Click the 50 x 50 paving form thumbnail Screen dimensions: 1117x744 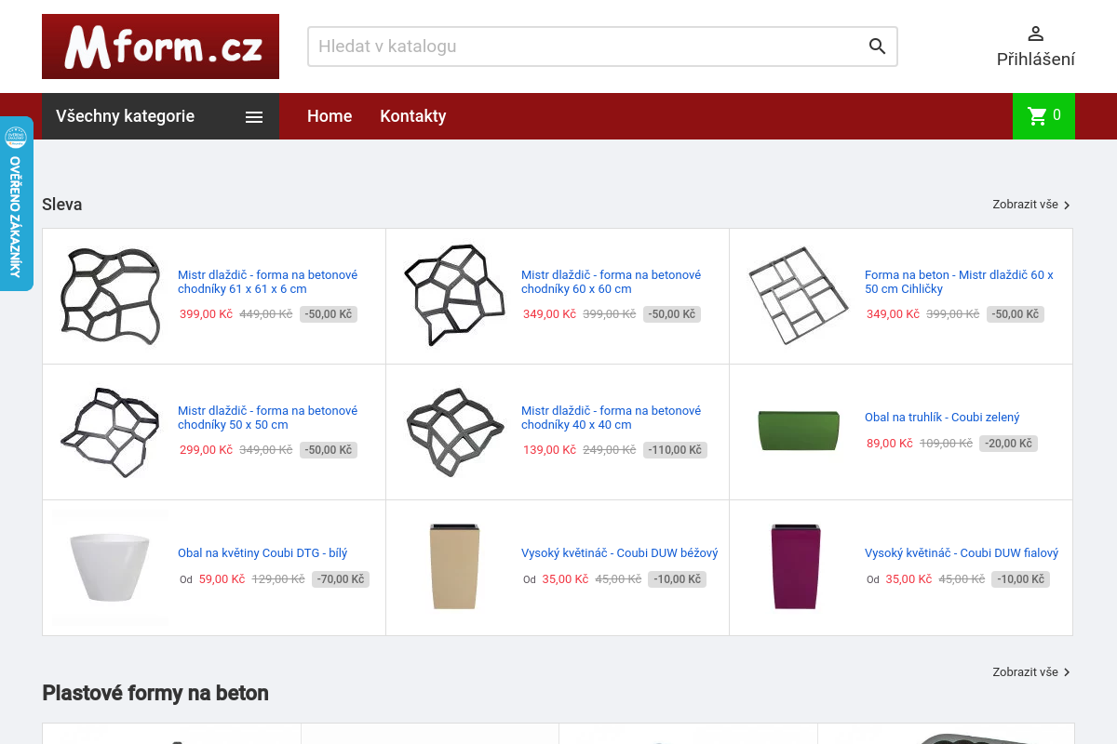coord(111,432)
